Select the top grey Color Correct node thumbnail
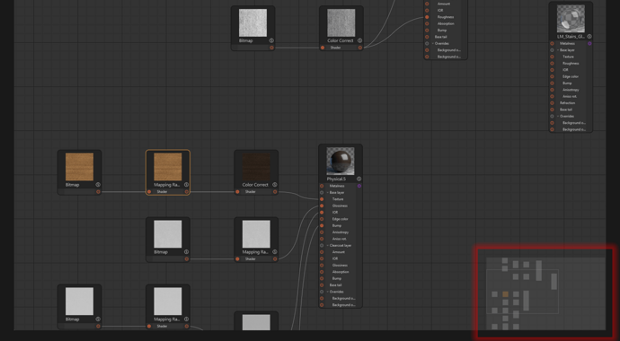The height and width of the screenshot is (341, 620). 341,23
